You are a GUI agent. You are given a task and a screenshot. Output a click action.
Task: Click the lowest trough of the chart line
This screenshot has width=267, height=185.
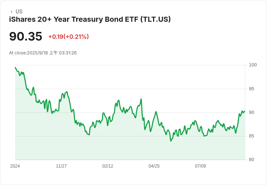pyautogui.click(x=171, y=141)
